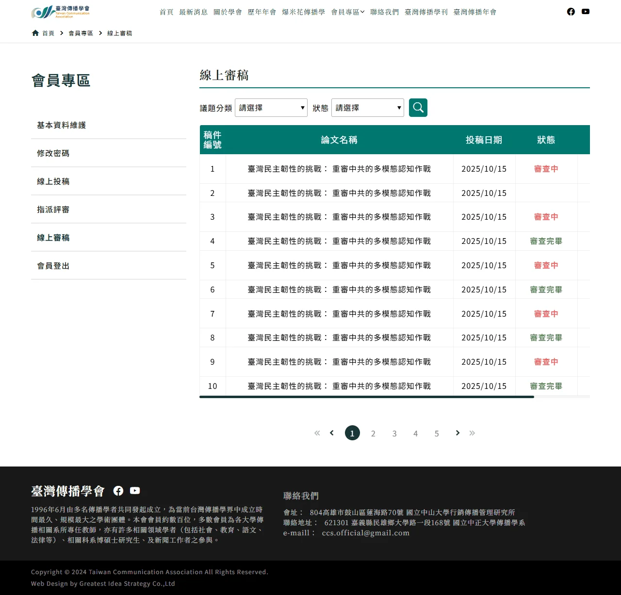Click the Facebook icon in the footer

[118, 490]
